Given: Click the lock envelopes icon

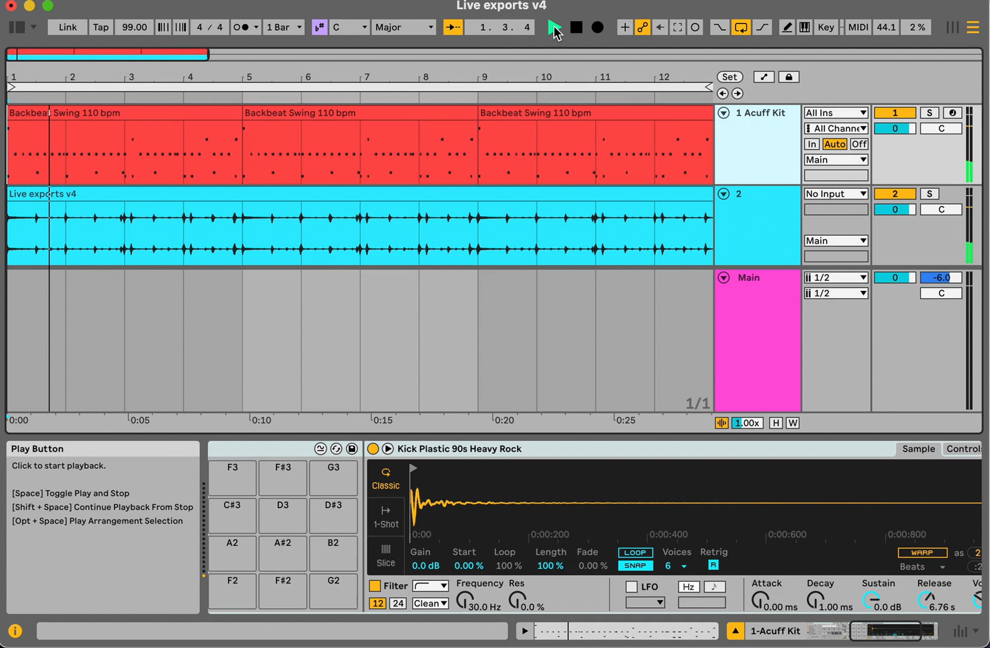Looking at the screenshot, I should point(788,77).
